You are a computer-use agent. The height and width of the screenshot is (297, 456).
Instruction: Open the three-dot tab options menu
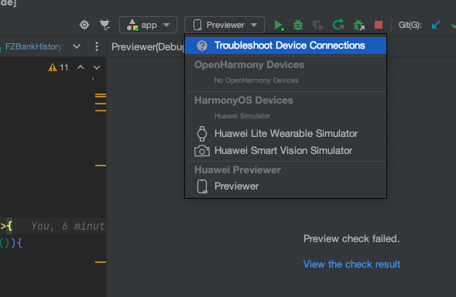97,46
